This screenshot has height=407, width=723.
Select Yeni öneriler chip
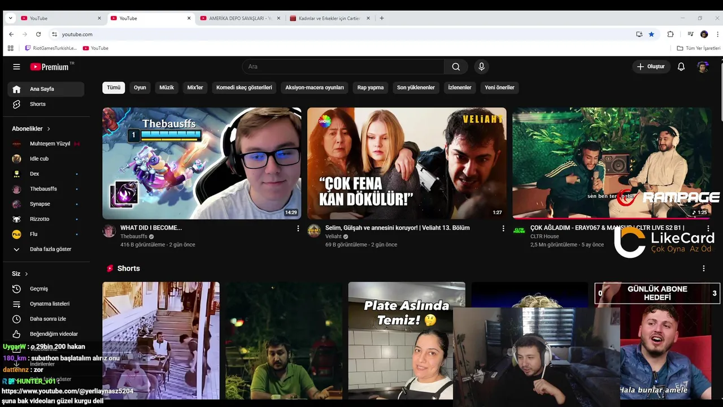[499, 88]
